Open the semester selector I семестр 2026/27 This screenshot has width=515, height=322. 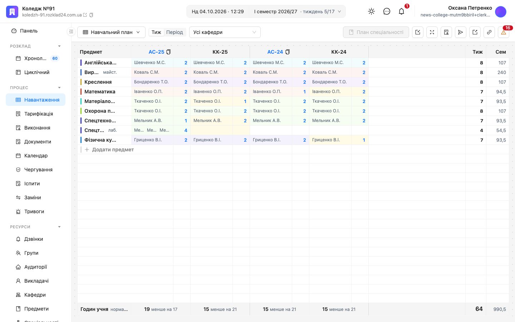pos(298,11)
